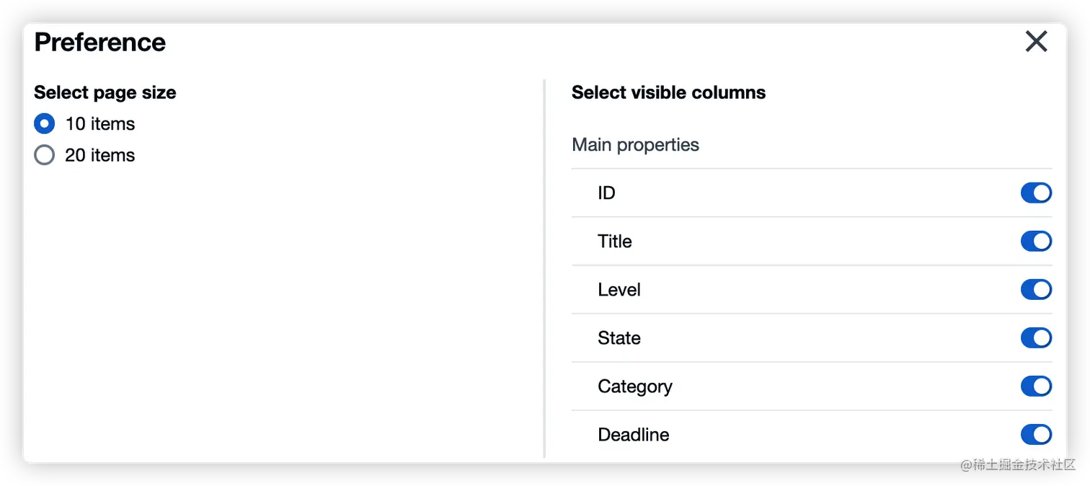Click the Preference dialog title
This screenshot has width=1090, height=486.
click(x=100, y=43)
